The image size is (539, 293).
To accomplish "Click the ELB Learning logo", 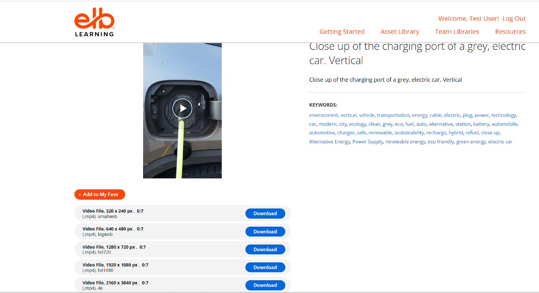I will [x=94, y=22].
